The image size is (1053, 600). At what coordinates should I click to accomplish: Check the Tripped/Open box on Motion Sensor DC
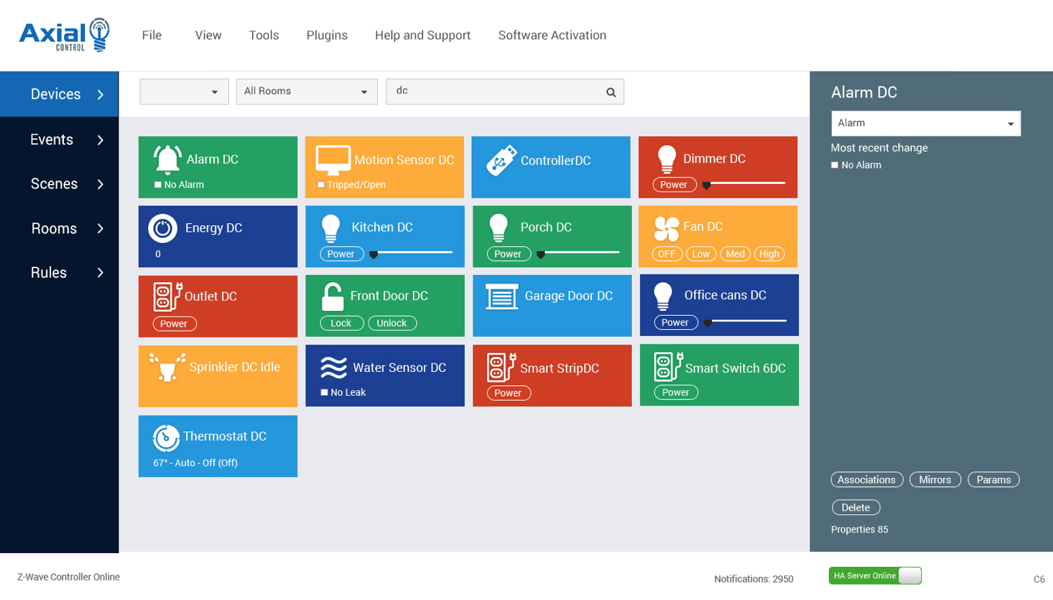321,185
